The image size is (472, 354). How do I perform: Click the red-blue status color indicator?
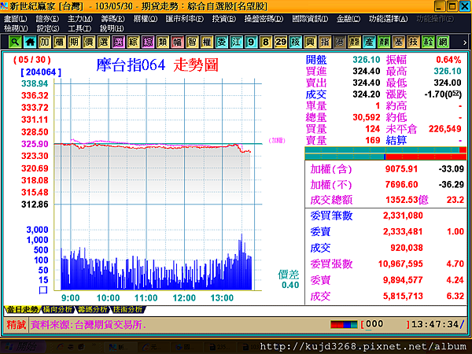[x=344, y=324]
